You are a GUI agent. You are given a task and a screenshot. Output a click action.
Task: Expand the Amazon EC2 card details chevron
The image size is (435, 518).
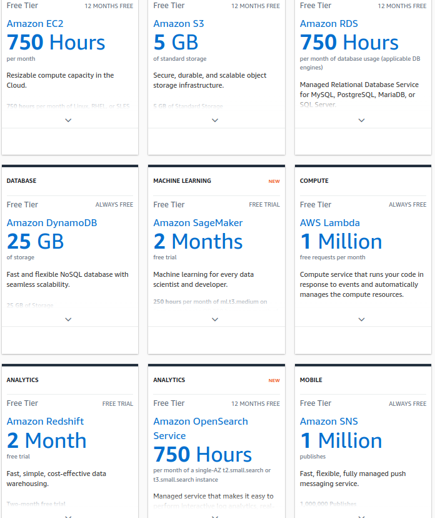(68, 120)
